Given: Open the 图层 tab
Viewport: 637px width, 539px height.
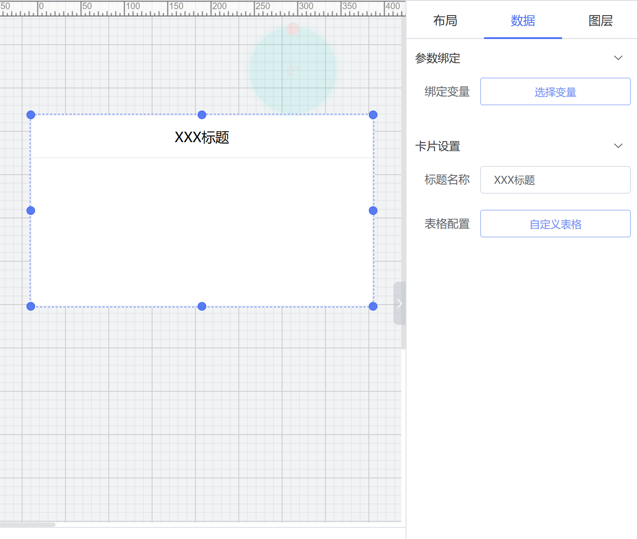Looking at the screenshot, I should (x=600, y=20).
